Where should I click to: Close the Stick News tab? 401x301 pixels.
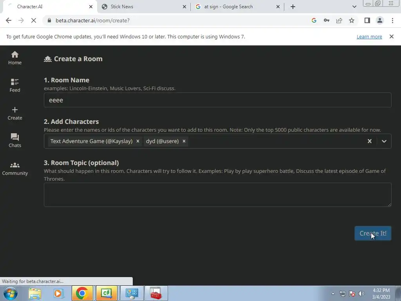184,7
